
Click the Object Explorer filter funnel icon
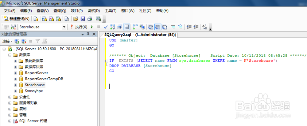click(x=37, y=41)
